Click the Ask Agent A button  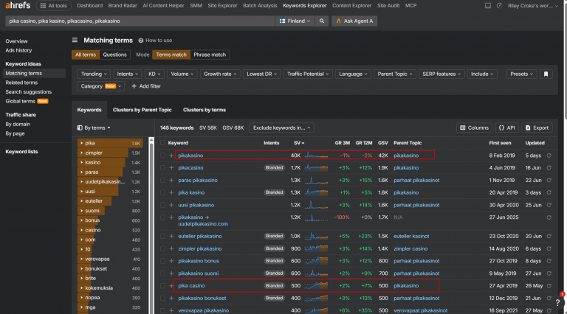click(x=354, y=21)
